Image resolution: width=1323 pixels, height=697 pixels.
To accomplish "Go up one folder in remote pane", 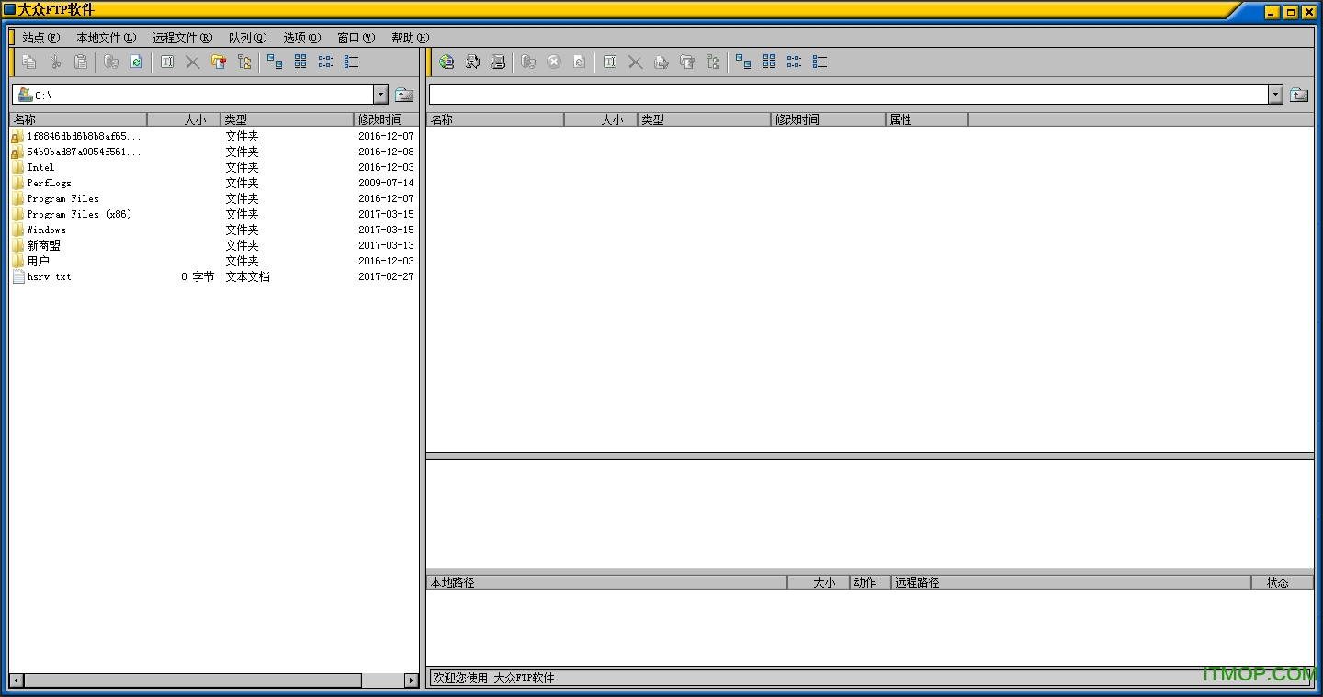I will click(1299, 95).
